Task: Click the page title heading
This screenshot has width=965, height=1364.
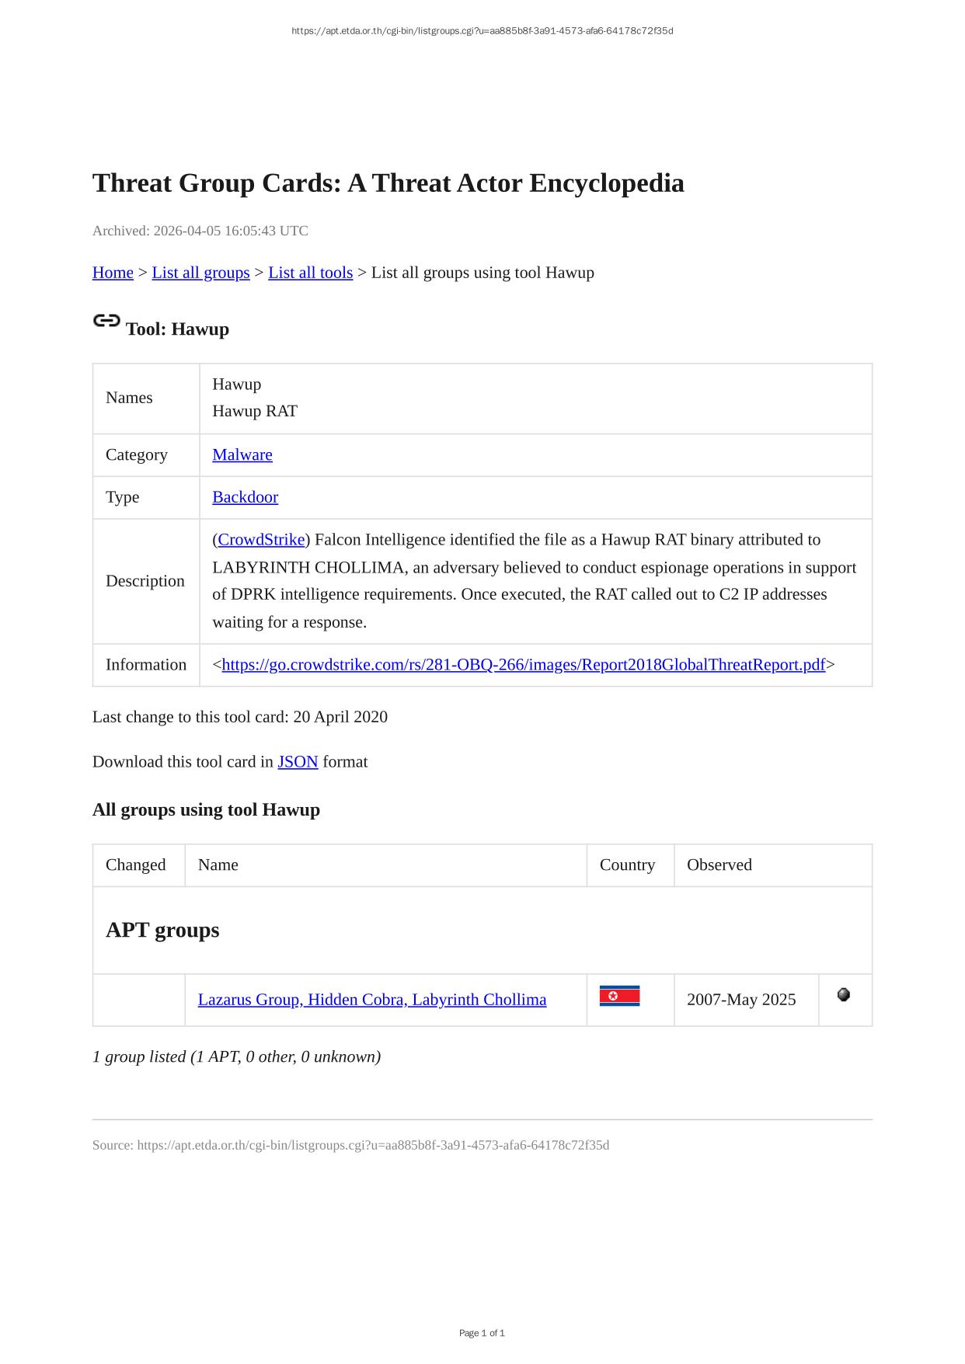Action: [388, 183]
